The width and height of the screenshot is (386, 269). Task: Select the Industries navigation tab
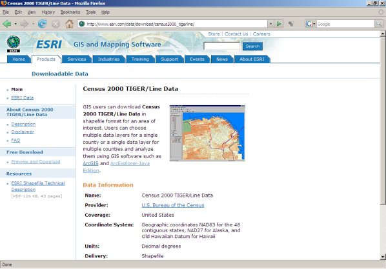[x=108, y=59]
